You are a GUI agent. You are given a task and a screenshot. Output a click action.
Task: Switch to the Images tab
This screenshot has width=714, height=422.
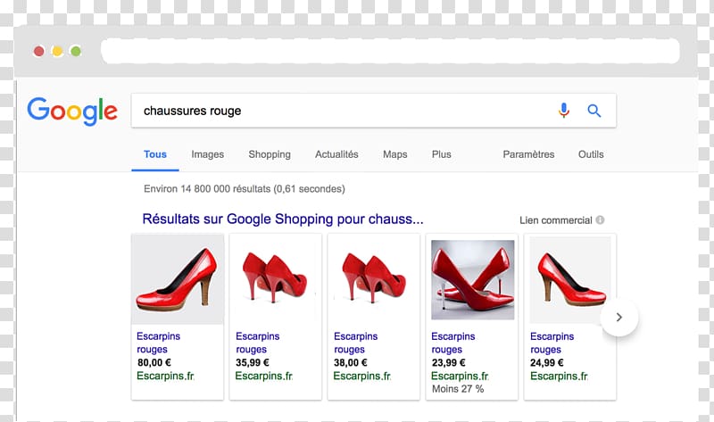tap(208, 154)
